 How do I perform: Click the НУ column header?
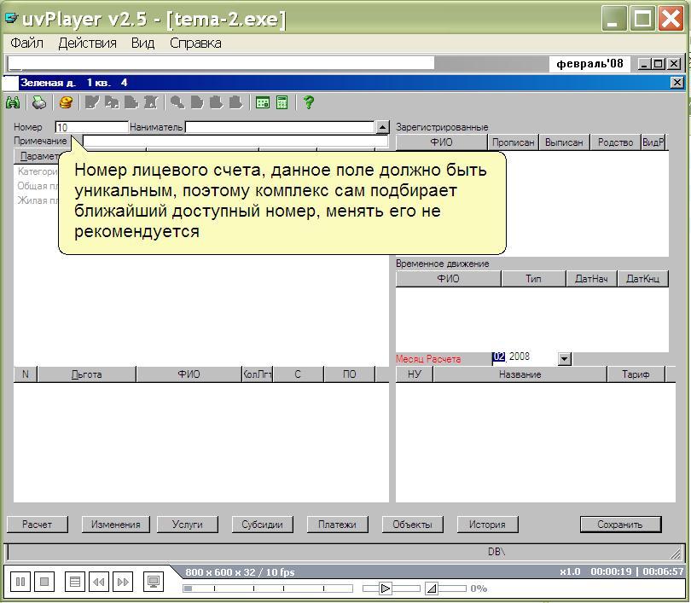415,374
